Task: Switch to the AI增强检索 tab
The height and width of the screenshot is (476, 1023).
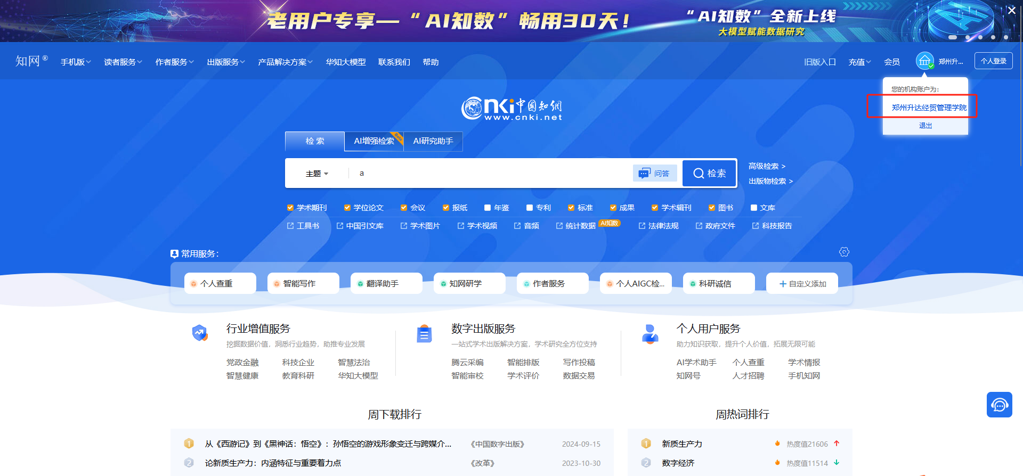Action: click(374, 141)
